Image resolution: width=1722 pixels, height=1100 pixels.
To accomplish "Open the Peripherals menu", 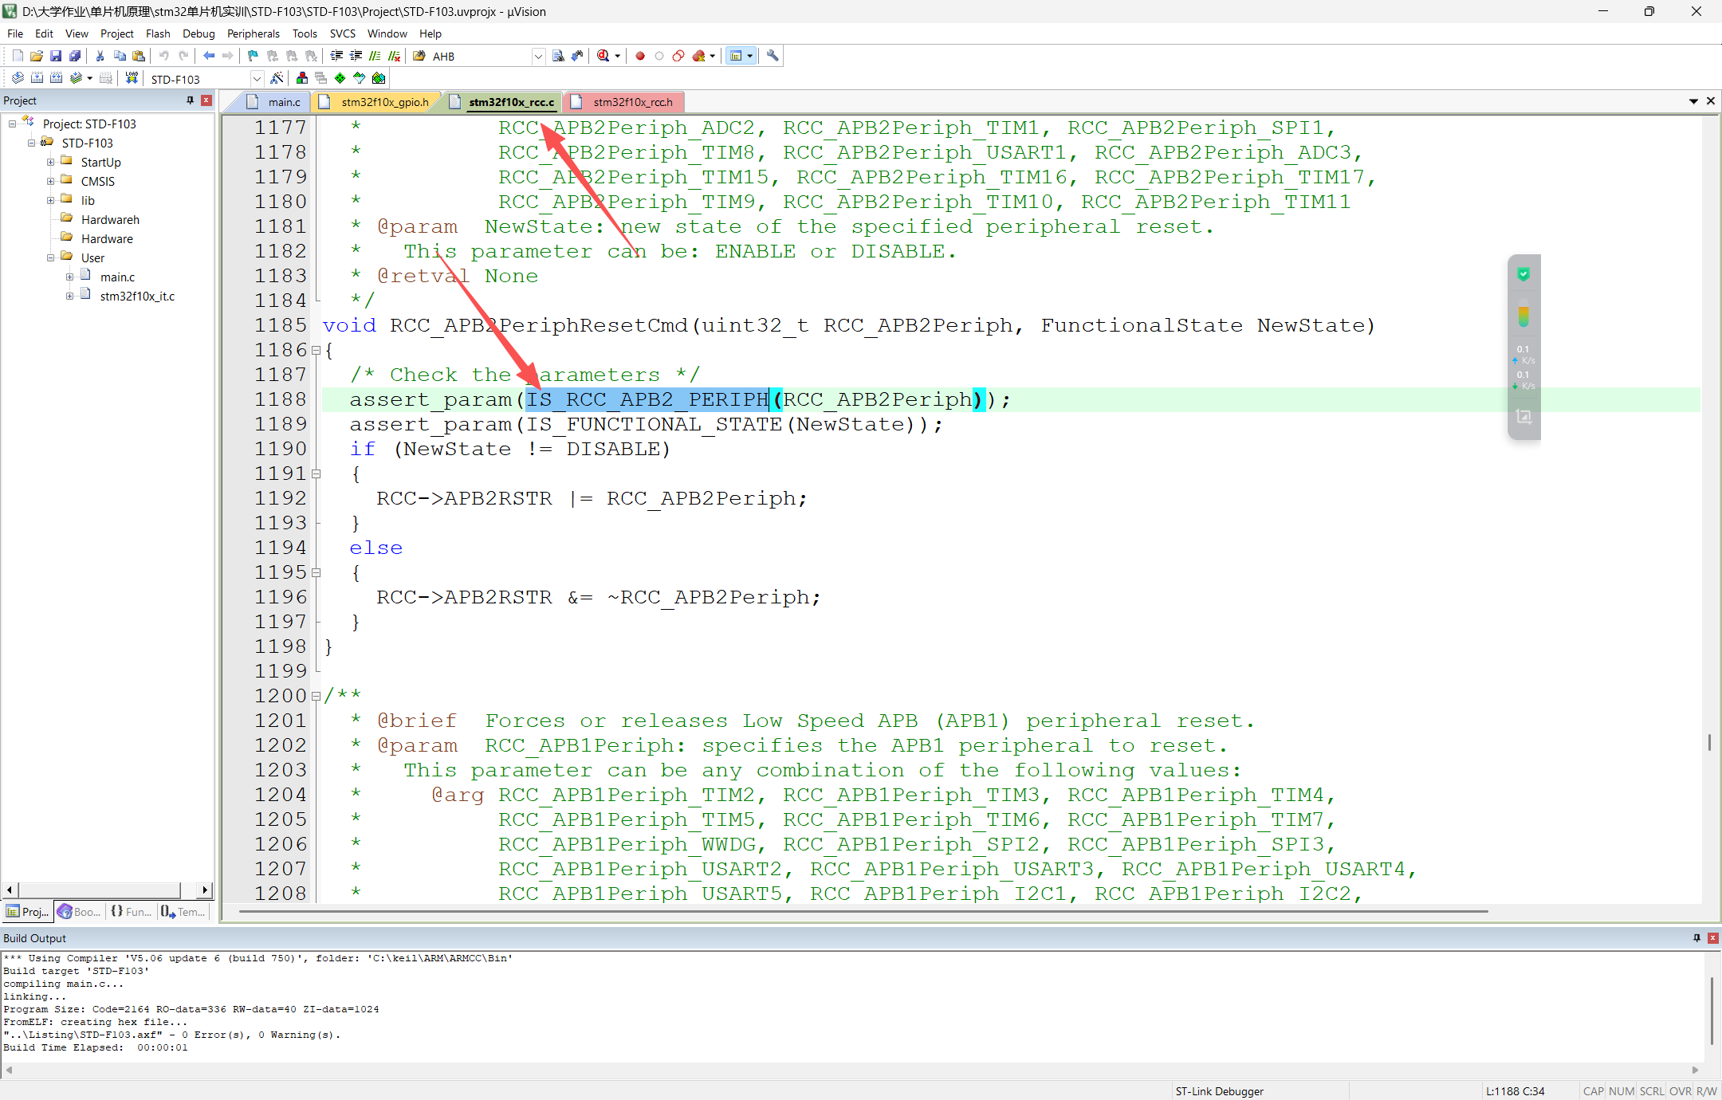I will (253, 33).
